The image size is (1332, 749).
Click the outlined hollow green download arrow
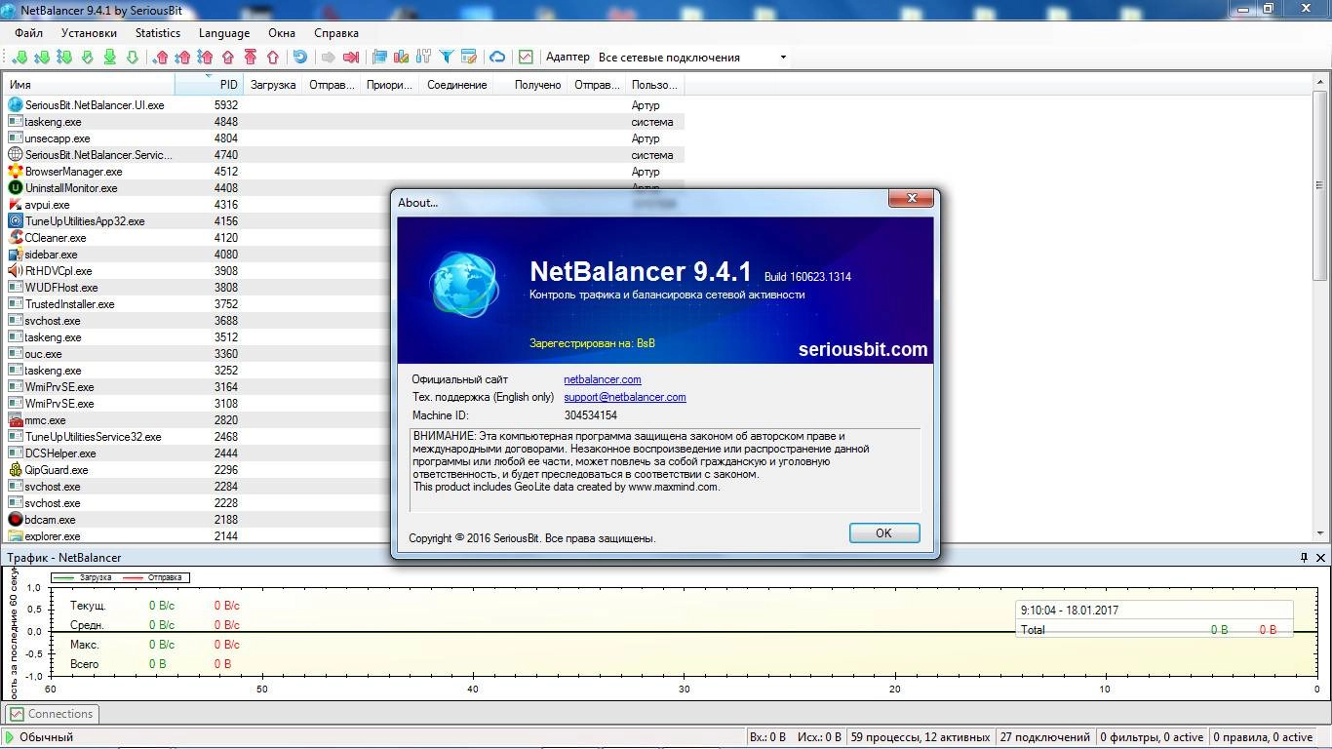(x=132, y=57)
